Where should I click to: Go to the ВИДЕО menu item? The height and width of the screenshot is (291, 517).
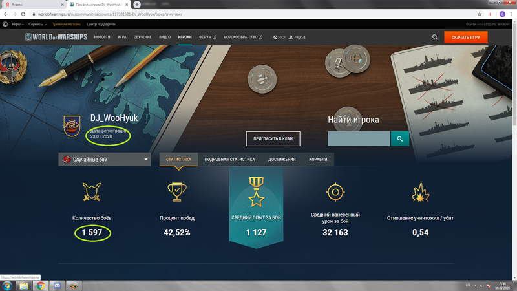point(165,37)
